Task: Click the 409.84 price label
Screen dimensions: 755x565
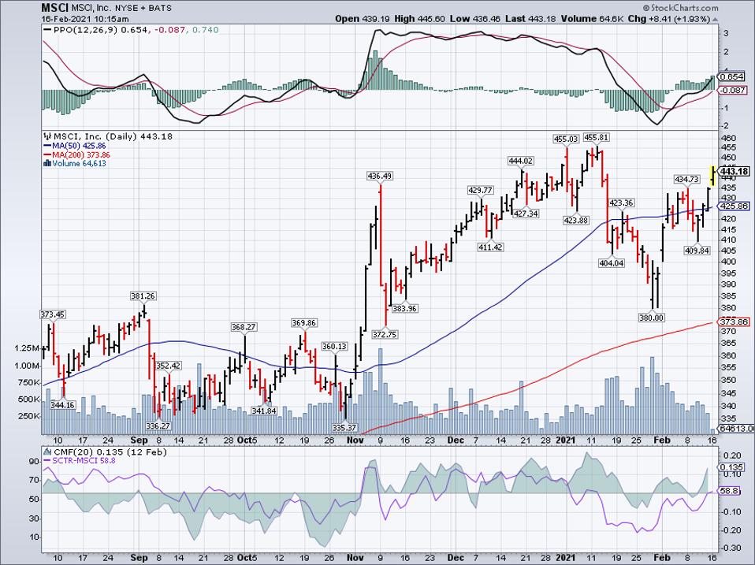Action: 697,251
